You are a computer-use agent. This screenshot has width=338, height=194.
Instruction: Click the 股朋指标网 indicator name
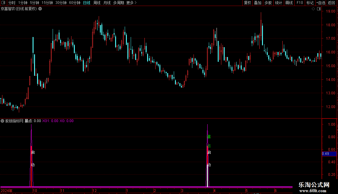point(14,121)
